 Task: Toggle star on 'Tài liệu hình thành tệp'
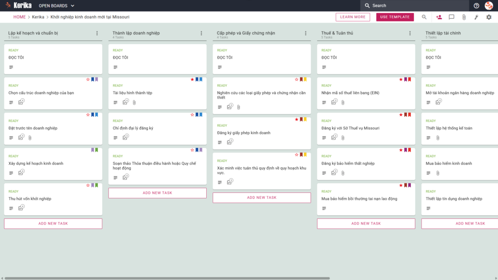(192, 79)
